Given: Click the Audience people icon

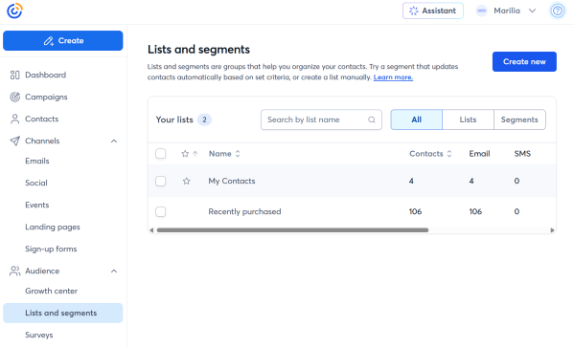Looking at the screenshot, I should tap(14, 271).
